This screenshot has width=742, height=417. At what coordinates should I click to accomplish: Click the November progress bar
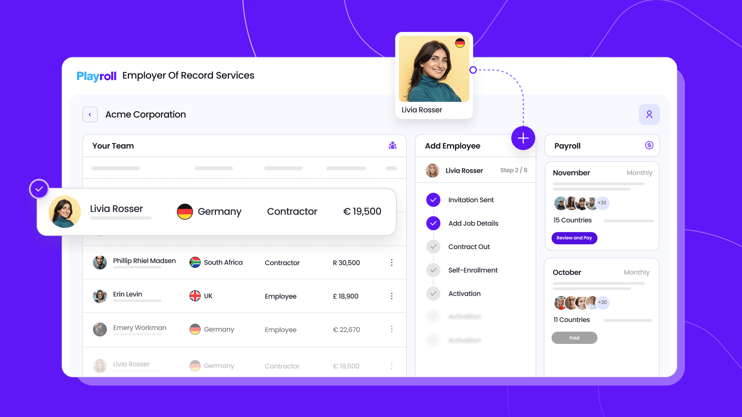629,221
